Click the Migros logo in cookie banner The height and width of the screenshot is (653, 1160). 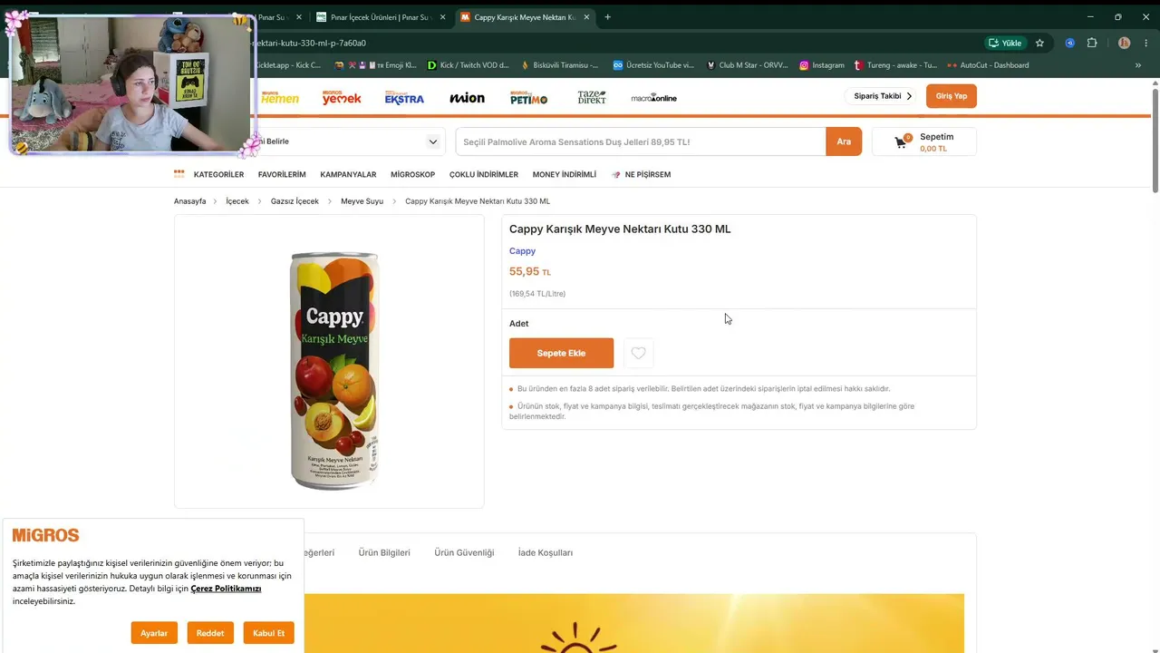coord(45,535)
